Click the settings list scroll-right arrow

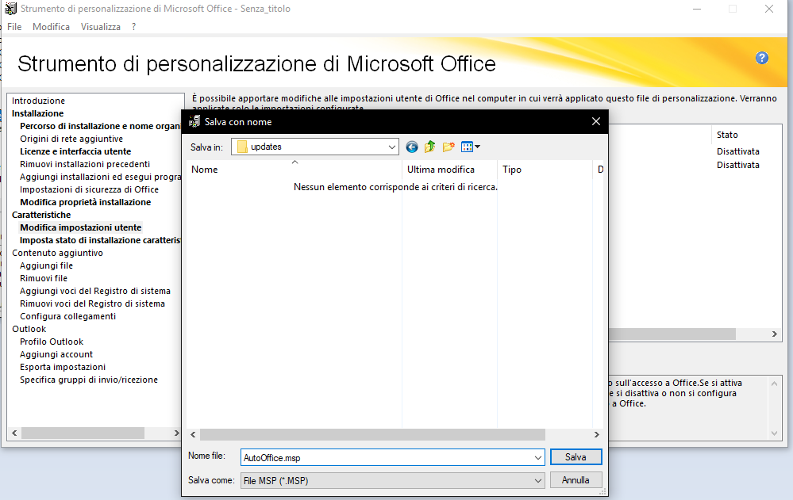coord(774,334)
